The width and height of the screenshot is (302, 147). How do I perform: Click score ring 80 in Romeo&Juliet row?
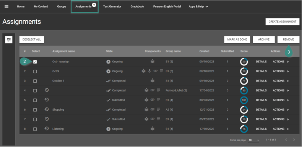(x=244, y=90)
